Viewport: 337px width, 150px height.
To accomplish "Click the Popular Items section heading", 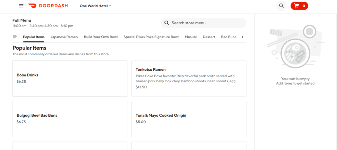I will [29, 48].
